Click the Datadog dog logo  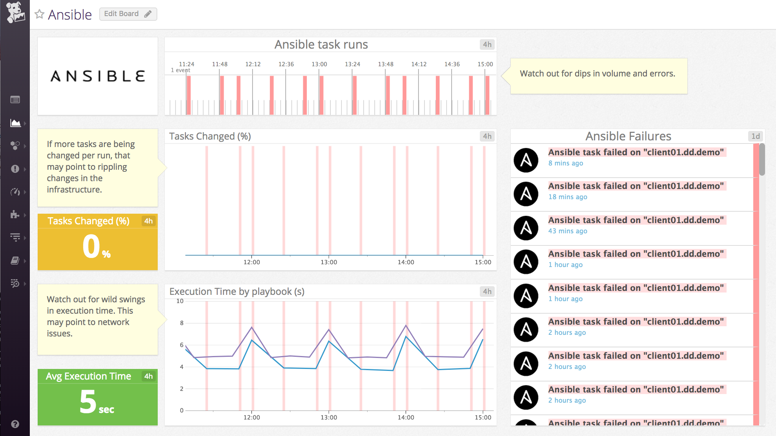(15, 13)
